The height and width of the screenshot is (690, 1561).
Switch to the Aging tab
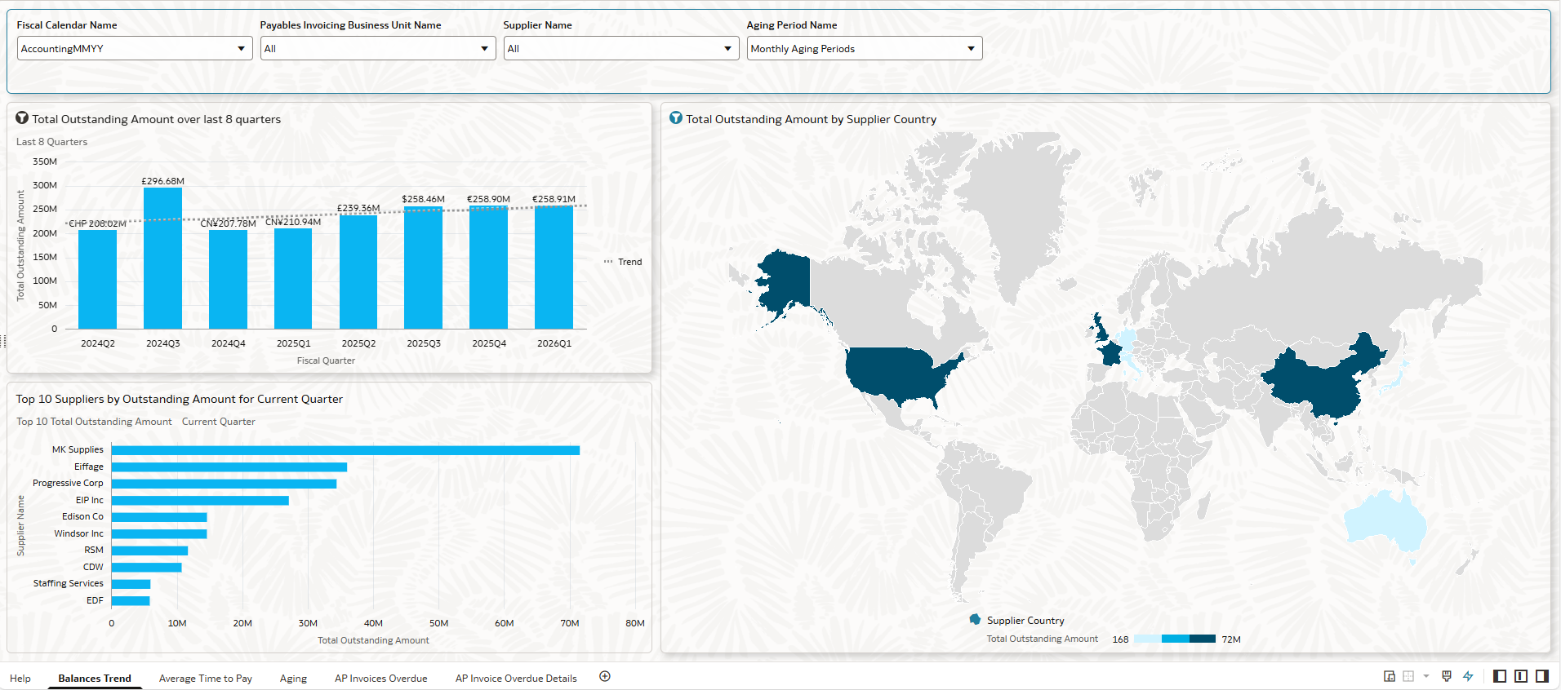[x=293, y=679]
